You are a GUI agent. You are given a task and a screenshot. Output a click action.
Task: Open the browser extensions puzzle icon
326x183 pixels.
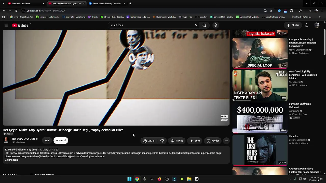pyautogui.click(x=292, y=11)
